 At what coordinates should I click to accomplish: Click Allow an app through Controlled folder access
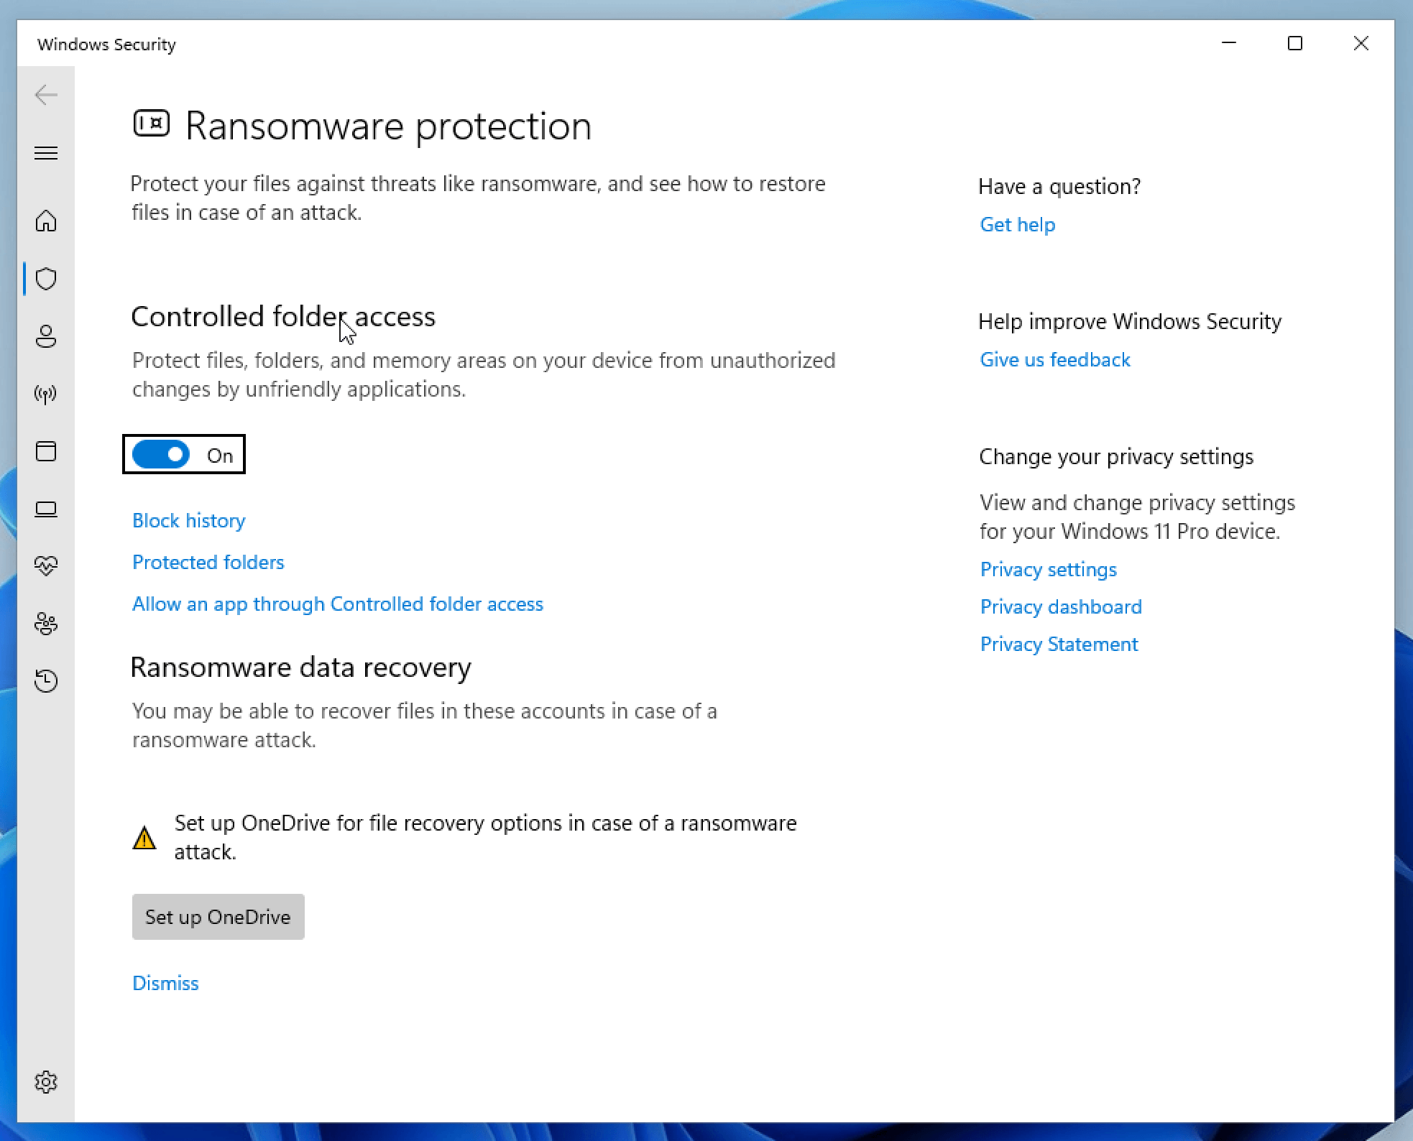click(337, 604)
